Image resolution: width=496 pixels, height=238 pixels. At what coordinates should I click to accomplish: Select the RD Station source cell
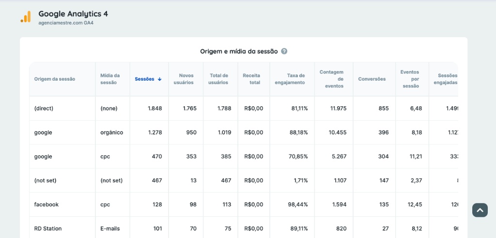[48, 228]
